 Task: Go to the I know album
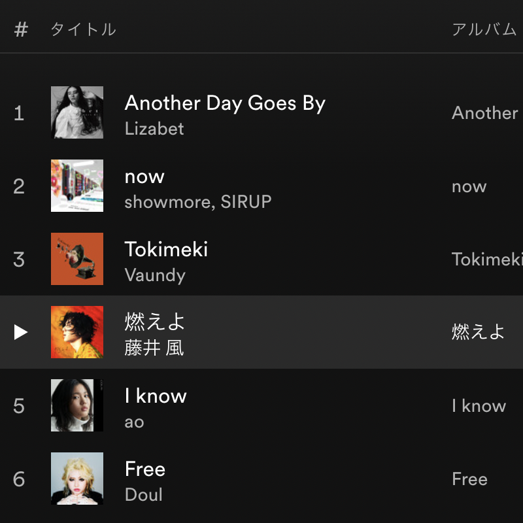(479, 406)
